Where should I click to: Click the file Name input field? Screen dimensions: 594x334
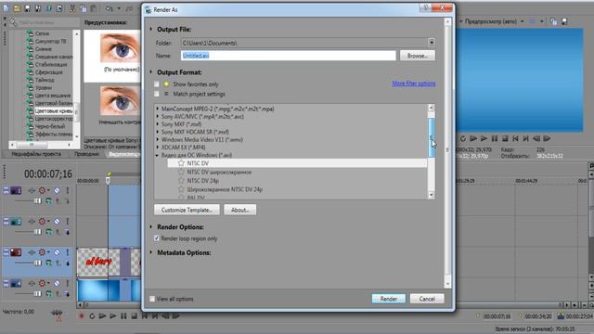pyautogui.click(x=289, y=56)
